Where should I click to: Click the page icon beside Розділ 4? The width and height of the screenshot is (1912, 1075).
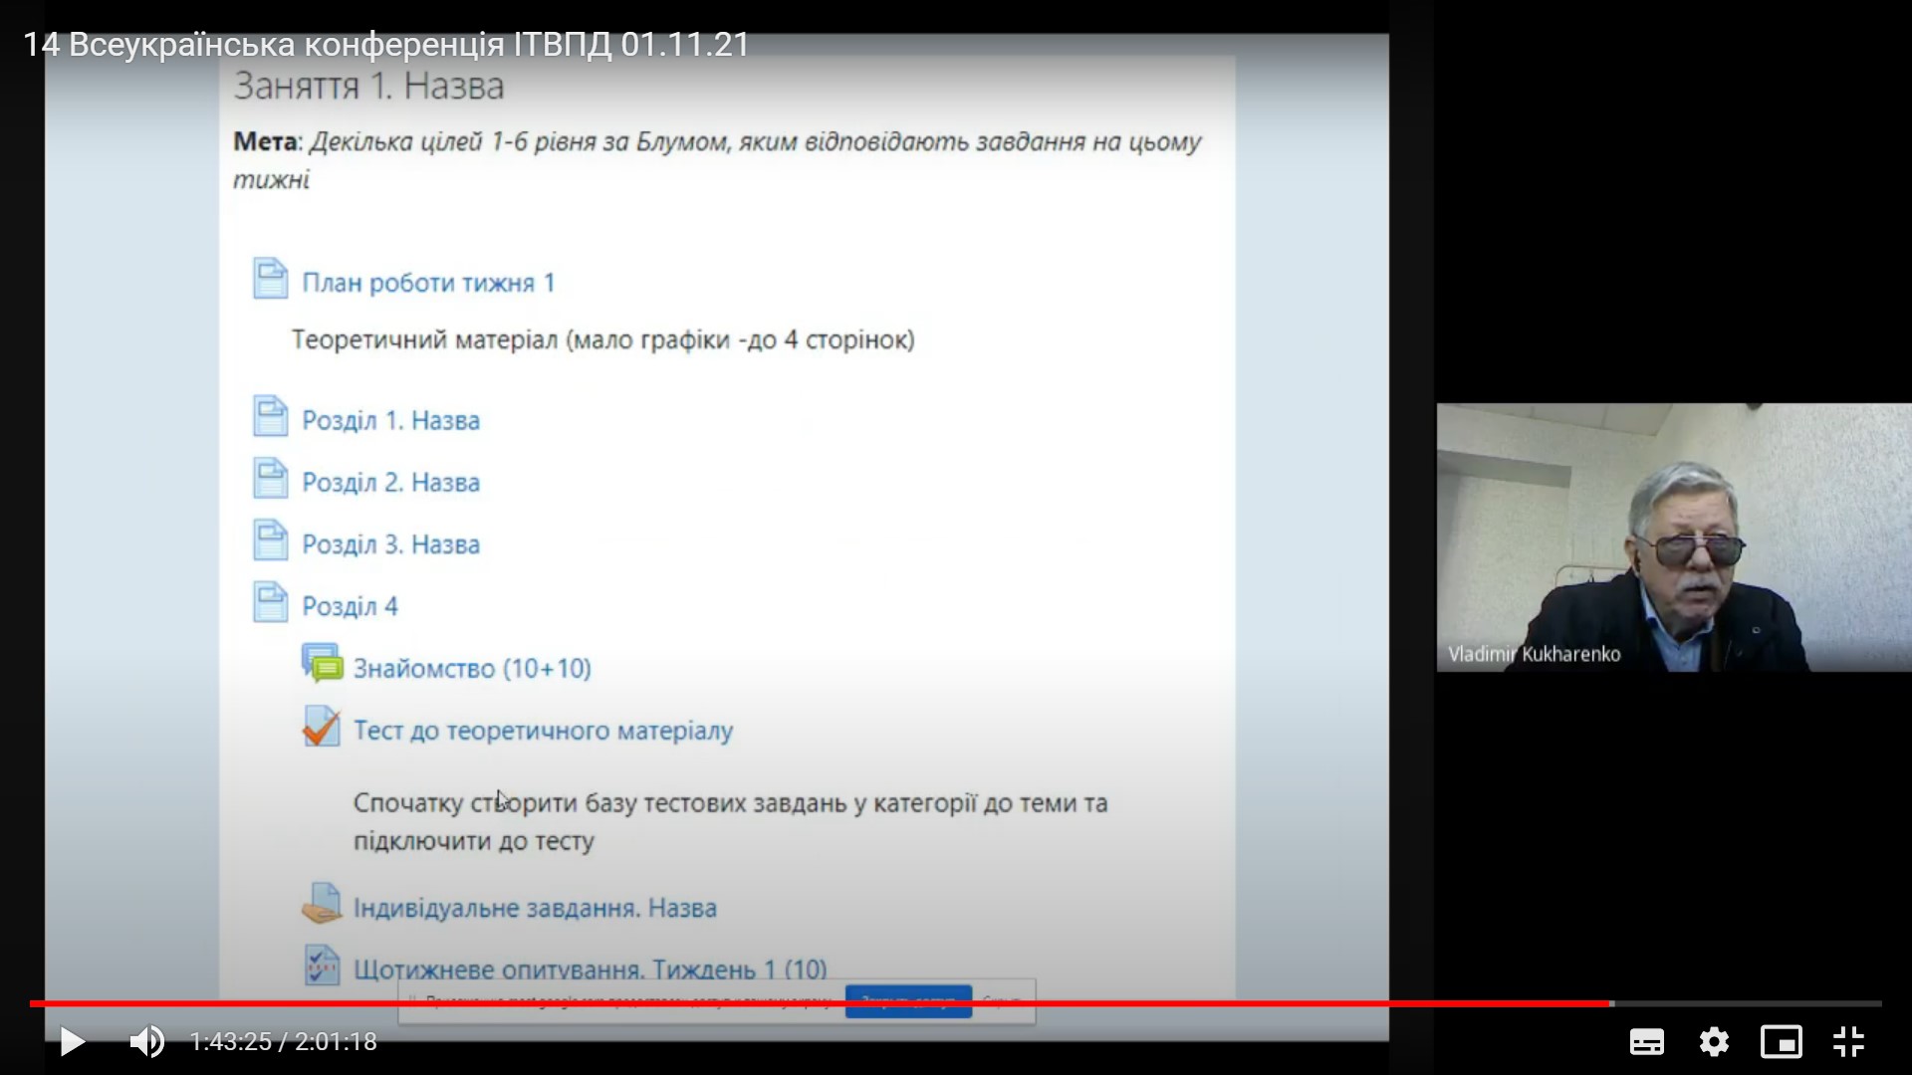click(270, 602)
